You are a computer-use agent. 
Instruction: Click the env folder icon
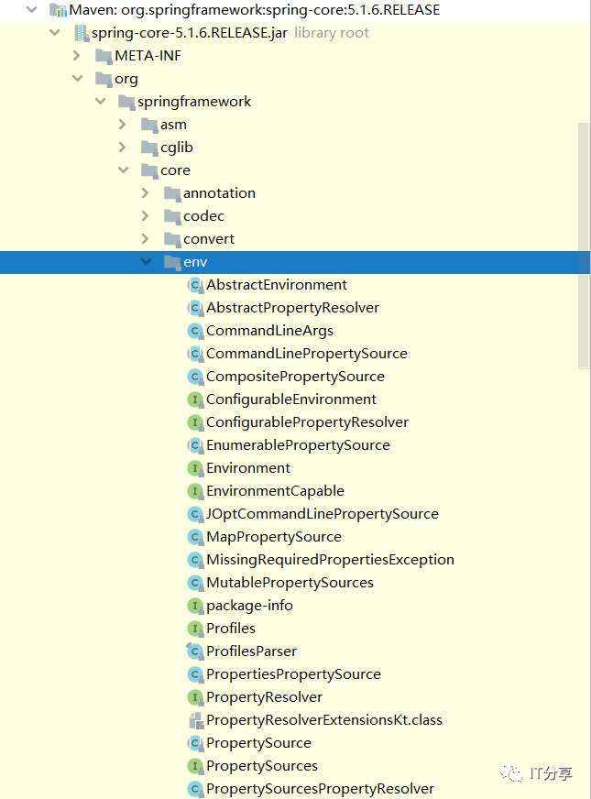172,262
